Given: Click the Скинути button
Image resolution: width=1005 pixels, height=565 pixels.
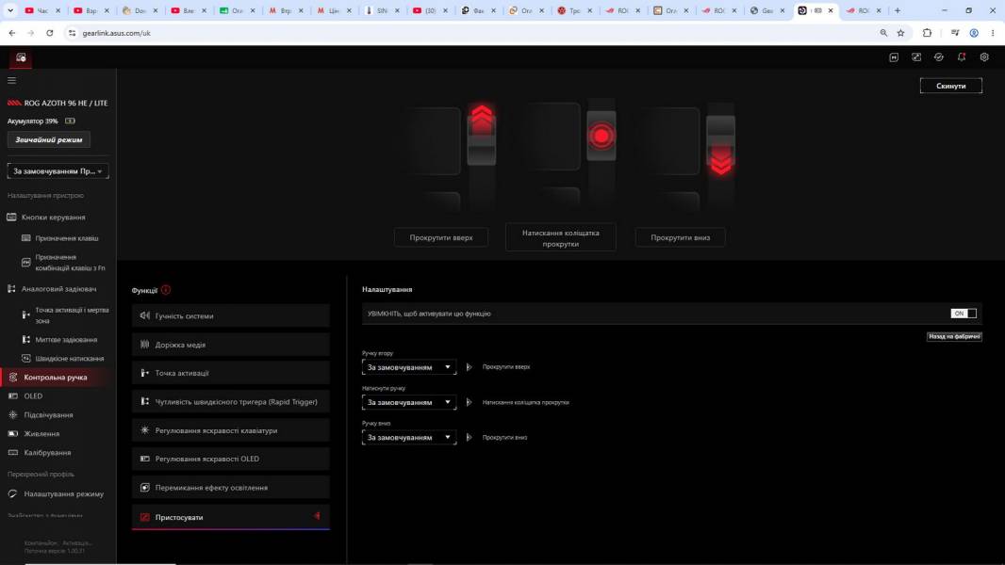Looking at the screenshot, I should coord(950,86).
